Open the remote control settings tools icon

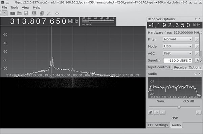click(x=49, y=13)
